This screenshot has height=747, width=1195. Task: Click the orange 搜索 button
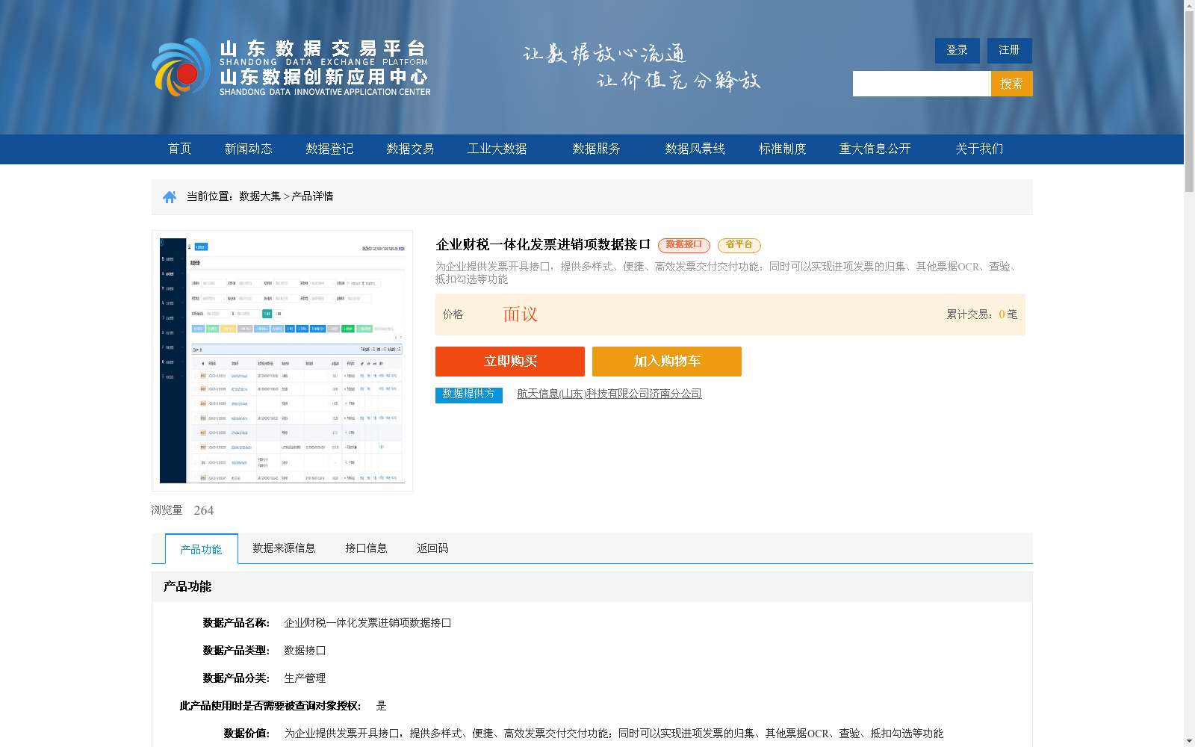[1012, 84]
